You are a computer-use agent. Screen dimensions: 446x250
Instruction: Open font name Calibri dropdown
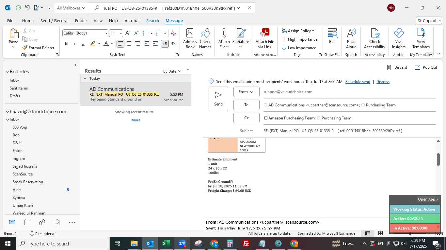pyautogui.click(x=106, y=33)
